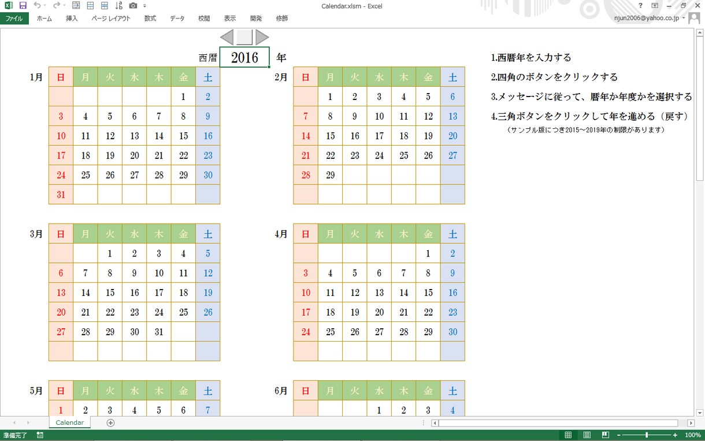
Task: Click the 1月 month label
Action: click(x=36, y=77)
